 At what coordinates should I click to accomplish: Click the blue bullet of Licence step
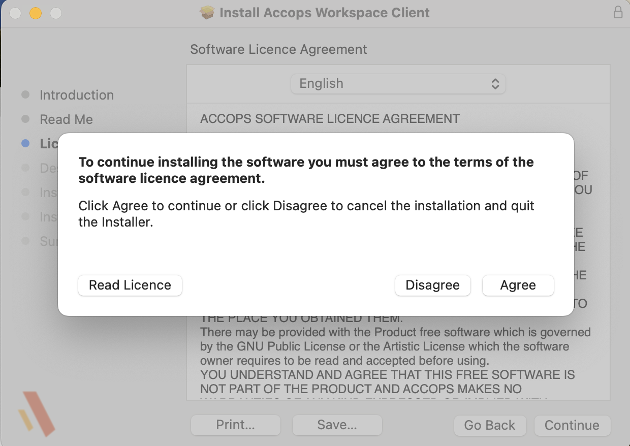coord(25,144)
